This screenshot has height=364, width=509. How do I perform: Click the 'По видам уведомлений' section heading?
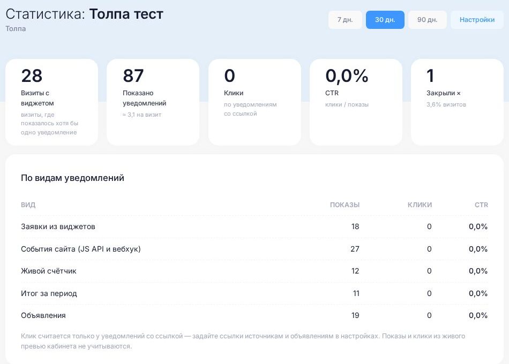[72, 178]
